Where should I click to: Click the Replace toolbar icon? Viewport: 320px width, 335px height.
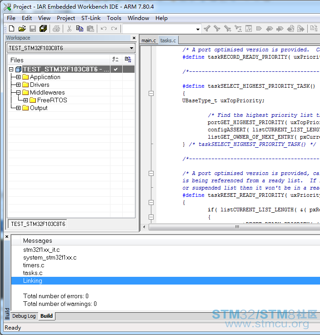tap(238, 29)
